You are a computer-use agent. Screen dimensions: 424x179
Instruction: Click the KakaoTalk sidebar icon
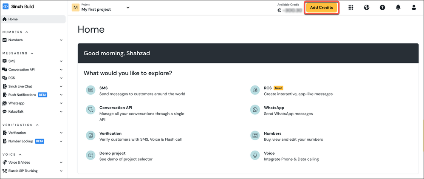pos(4,111)
